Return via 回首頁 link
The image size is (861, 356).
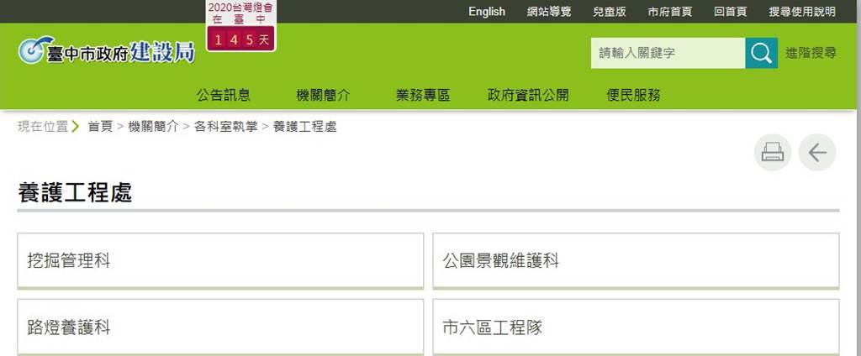[x=730, y=12]
